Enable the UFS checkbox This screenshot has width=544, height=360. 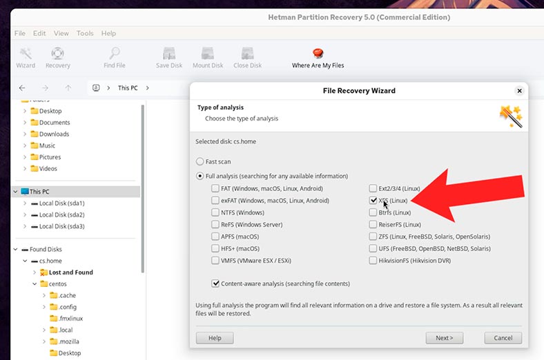373,248
